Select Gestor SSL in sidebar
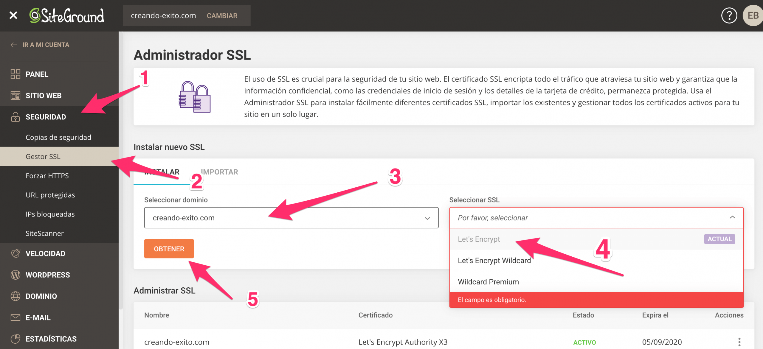The width and height of the screenshot is (763, 349). pos(59,156)
